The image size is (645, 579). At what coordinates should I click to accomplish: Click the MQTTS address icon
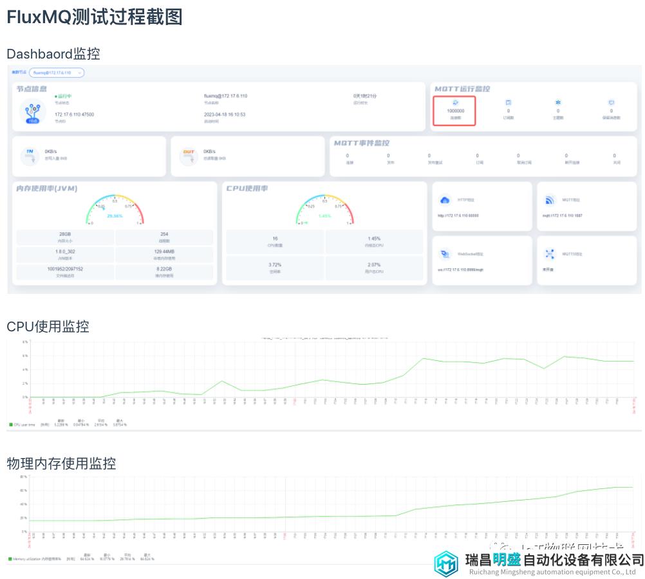[x=550, y=254]
